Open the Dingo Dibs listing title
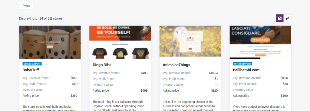Screen dimensions: 310x111 coord(102,65)
